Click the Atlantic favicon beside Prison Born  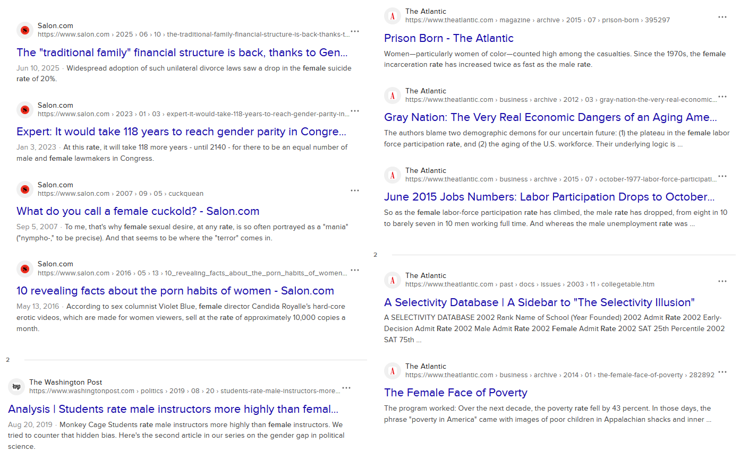pyautogui.click(x=392, y=16)
